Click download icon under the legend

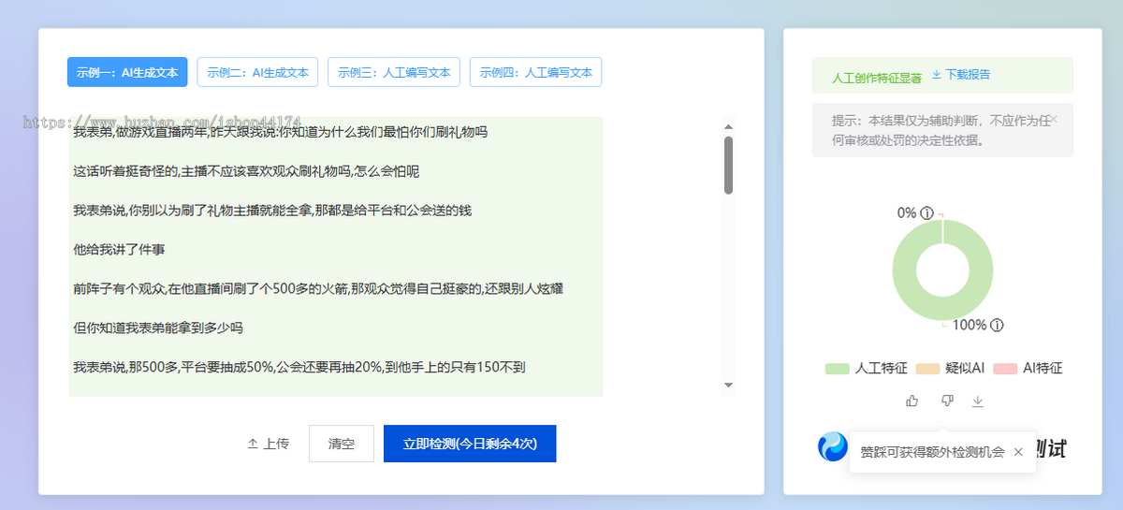tap(978, 401)
